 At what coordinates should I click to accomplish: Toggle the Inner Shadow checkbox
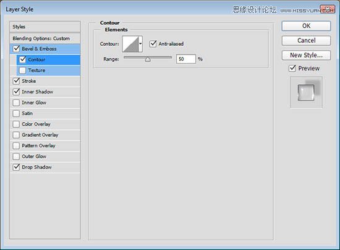click(x=17, y=92)
